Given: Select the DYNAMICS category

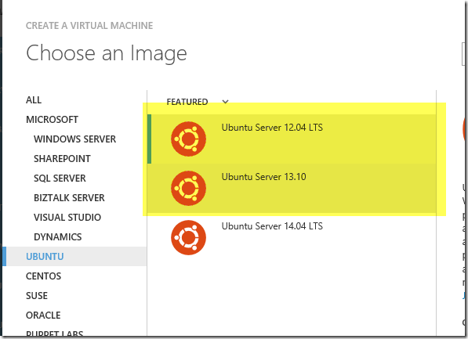Looking at the screenshot, I should 57,237.
